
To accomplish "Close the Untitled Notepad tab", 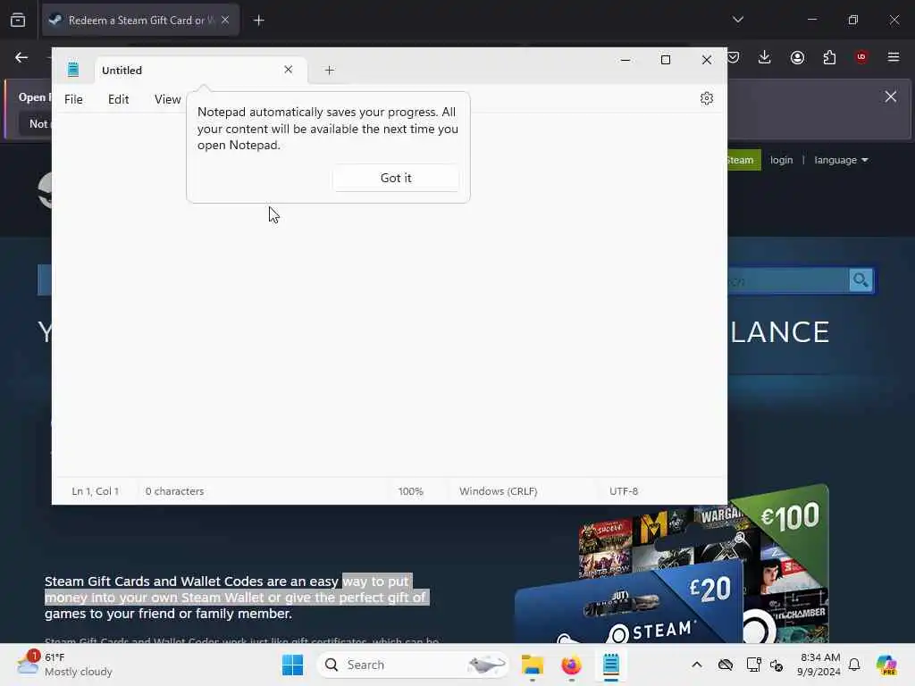I will 289,70.
